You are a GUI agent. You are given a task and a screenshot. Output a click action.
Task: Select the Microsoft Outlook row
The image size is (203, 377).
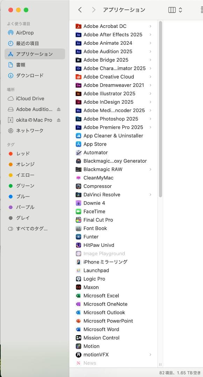[114, 312]
